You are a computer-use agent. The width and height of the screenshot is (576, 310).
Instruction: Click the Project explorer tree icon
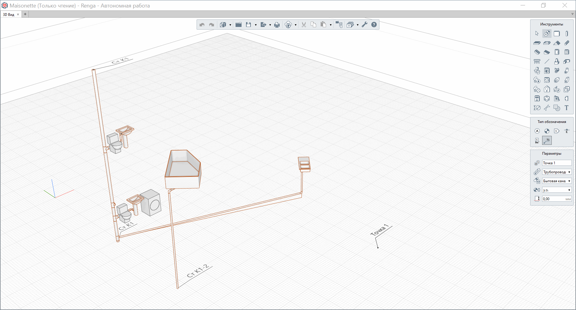(x=339, y=25)
